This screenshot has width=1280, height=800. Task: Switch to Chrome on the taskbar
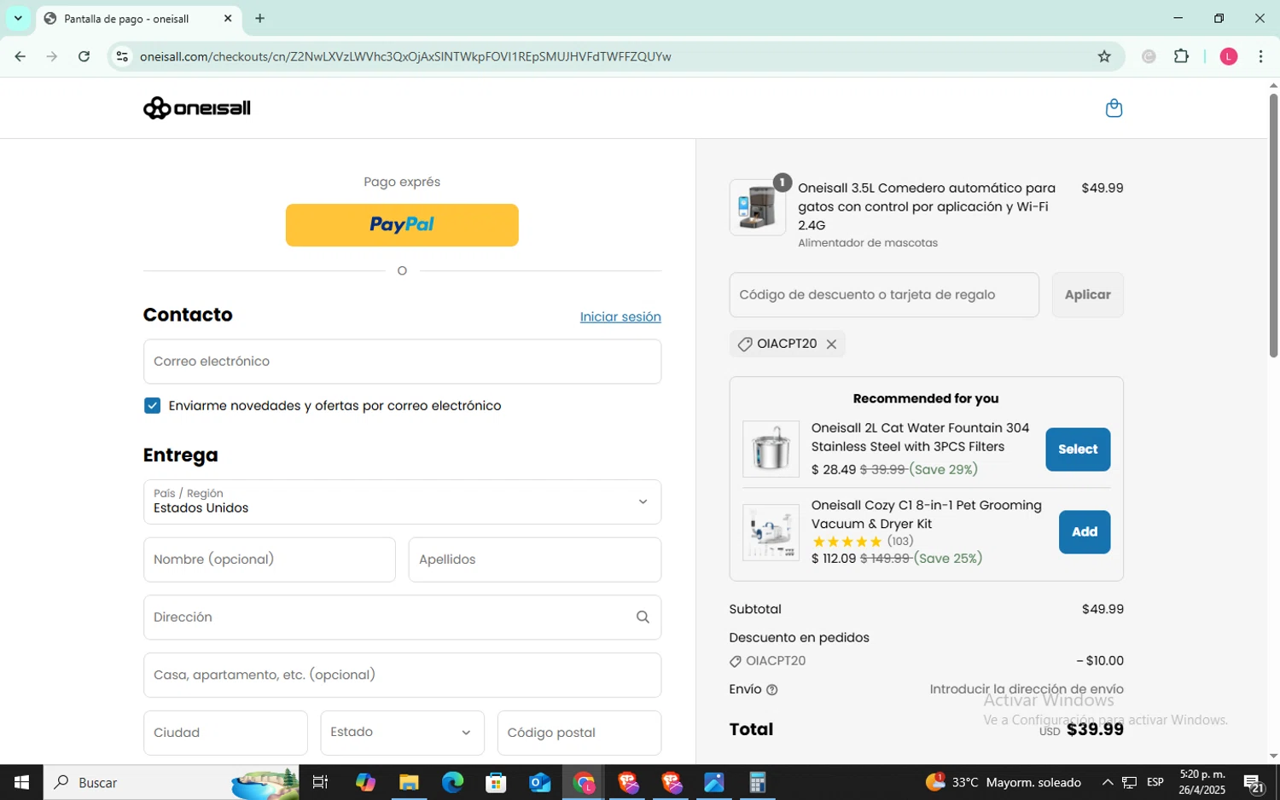click(x=584, y=782)
